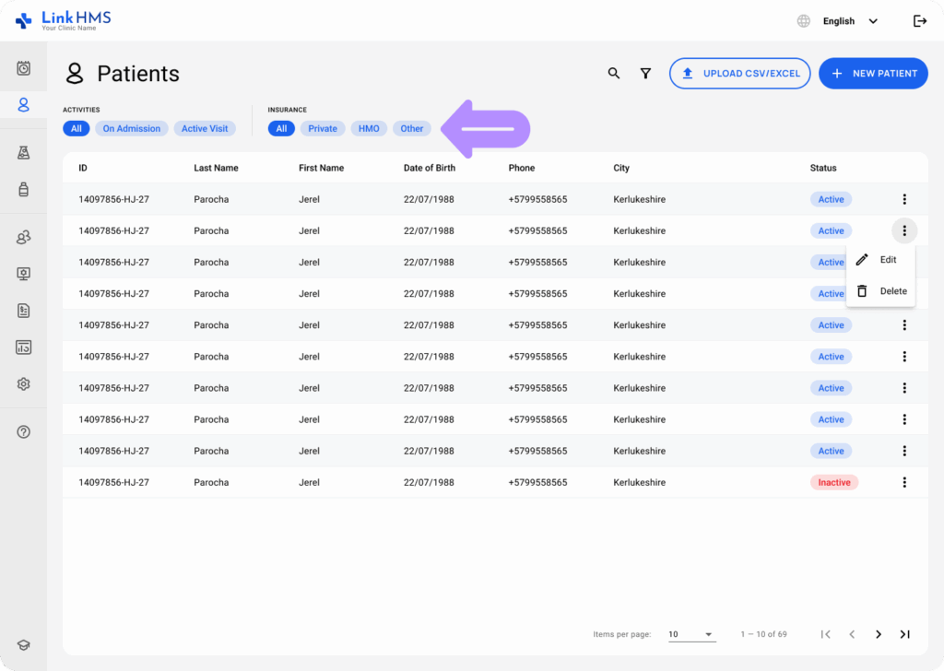The image size is (944, 671).
Task: Open the pharmacy bottle sidebar icon
Action: pos(24,189)
